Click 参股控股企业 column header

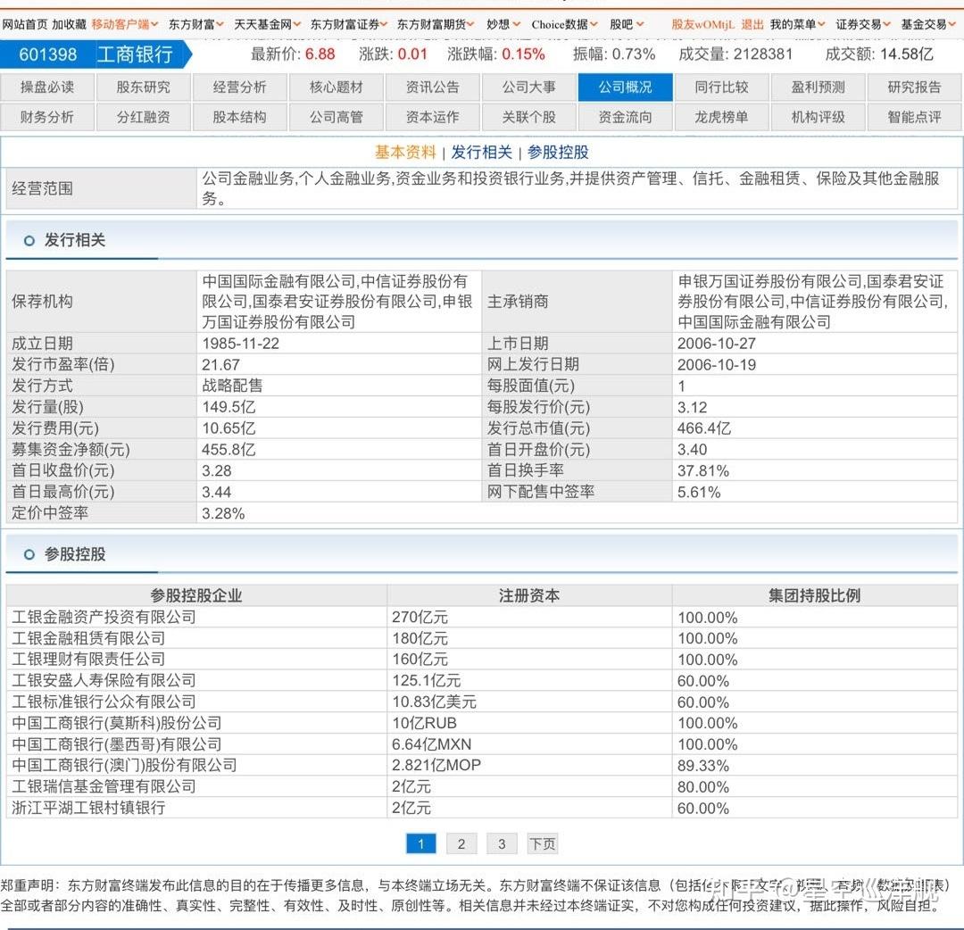196,595
